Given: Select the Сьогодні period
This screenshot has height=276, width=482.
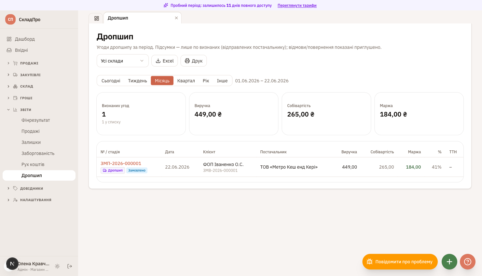Looking at the screenshot, I should click(x=111, y=81).
